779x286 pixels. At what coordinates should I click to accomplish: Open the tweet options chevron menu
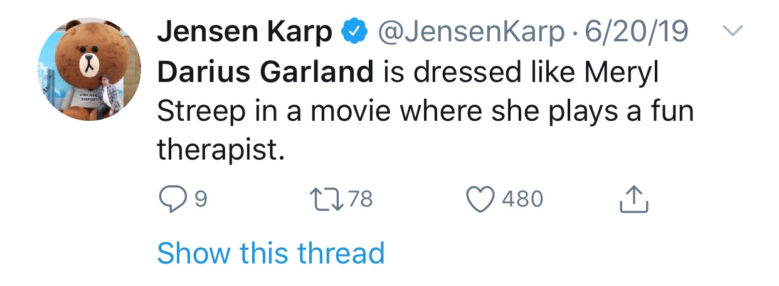tap(733, 31)
